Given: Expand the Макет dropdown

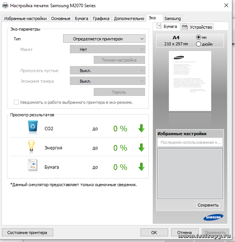Looking at the screenshot, I should click(x=107, y=49).
